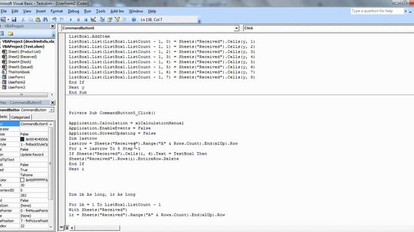Open the Insert UserForm dropdown arrow
The height and width of the screenshot is (232, 414).
[8, 19]
